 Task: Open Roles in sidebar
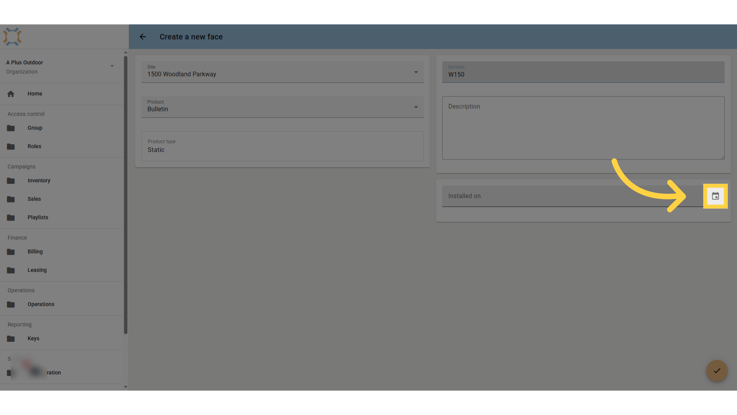point(61,146)
